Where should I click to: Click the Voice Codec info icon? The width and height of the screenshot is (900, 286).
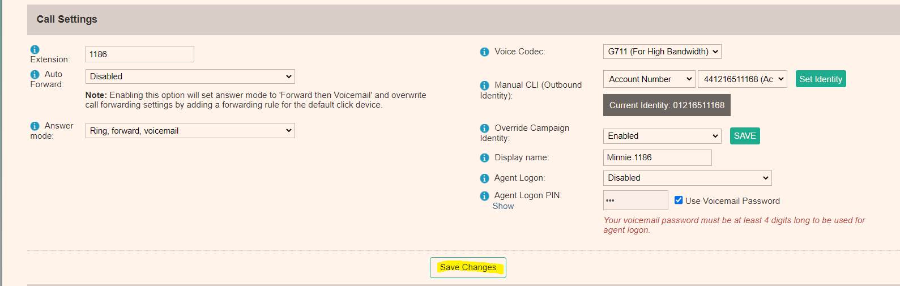click(x=484, y=52)
